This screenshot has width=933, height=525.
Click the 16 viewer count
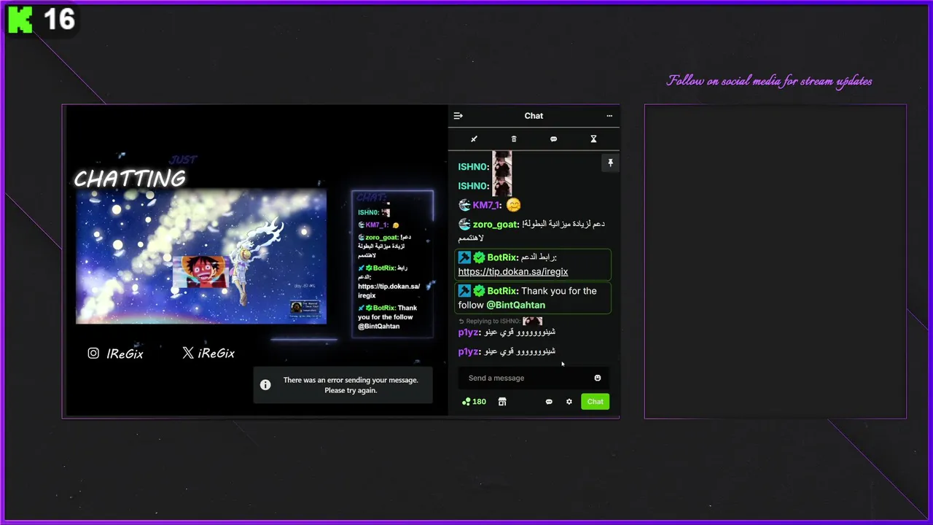point(59,20)
